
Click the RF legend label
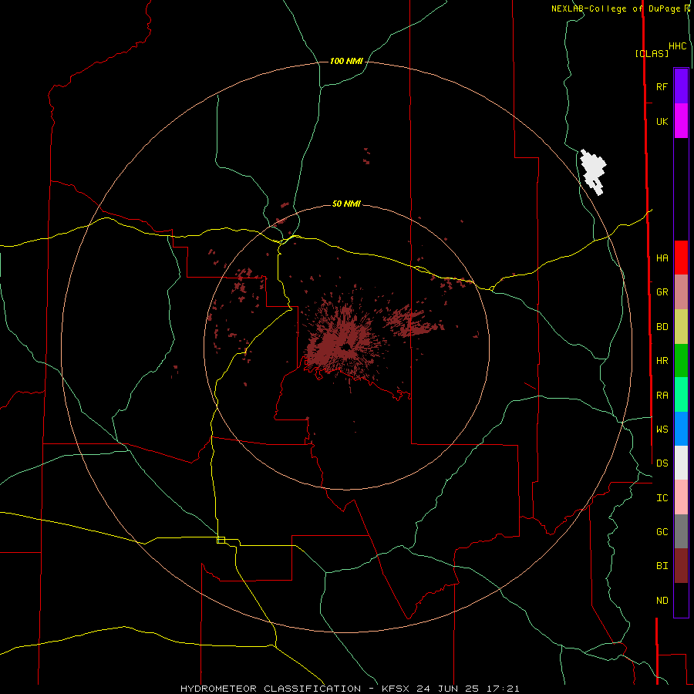tap(662, 87)
